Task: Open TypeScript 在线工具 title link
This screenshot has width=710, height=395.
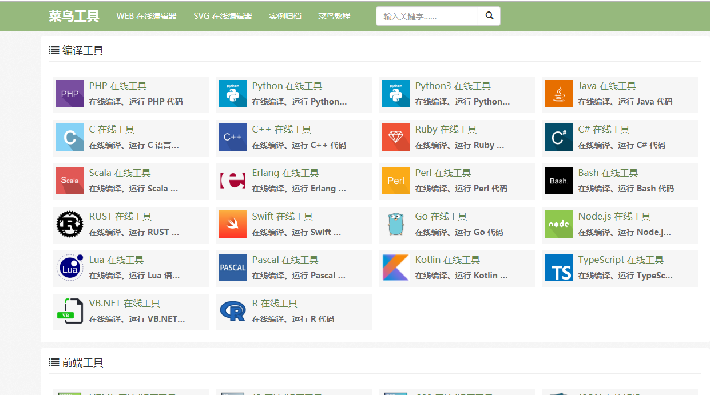Action: click(x=621, y=260)
